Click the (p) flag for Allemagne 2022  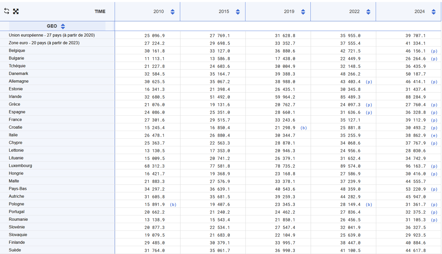point(369,82)
